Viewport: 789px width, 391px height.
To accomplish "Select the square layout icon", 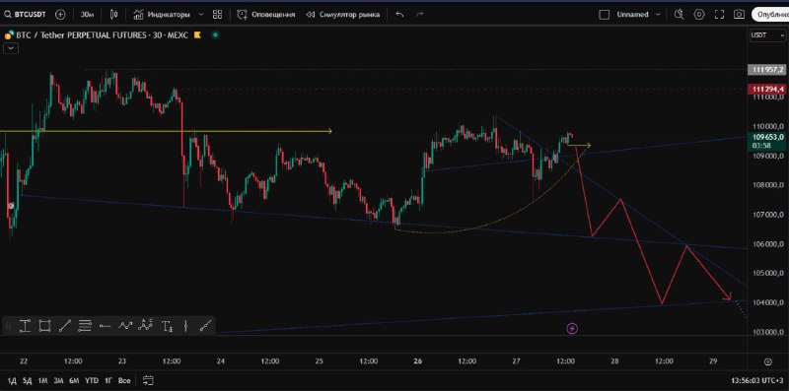I will (605, 15).
